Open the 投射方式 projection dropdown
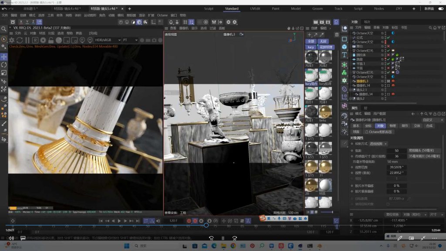Screen dimensions: 446x251 tap(378, 144)
